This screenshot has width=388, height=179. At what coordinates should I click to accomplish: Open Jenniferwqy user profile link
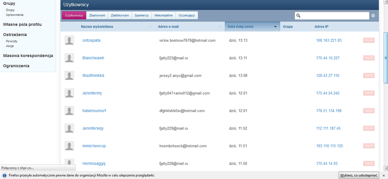click(x=93, y=128)
